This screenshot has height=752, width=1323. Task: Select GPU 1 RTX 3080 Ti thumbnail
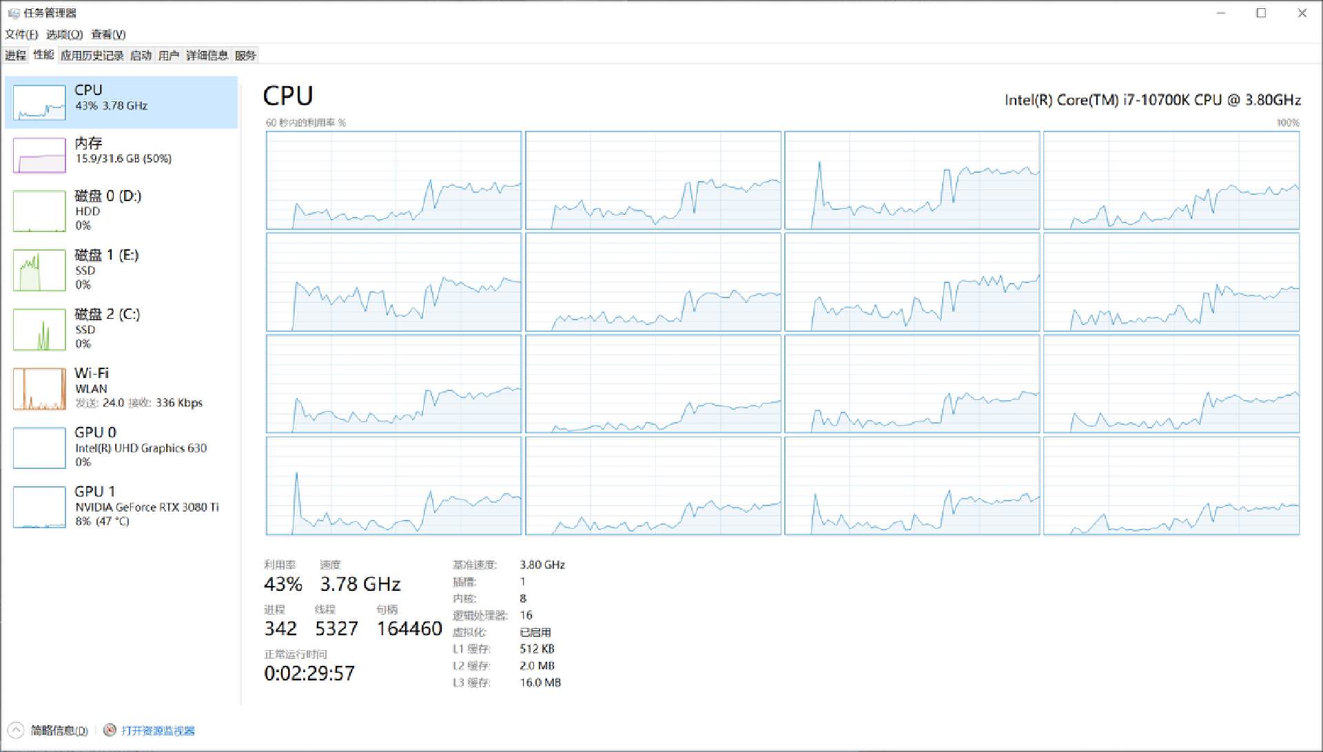point(39,507)
